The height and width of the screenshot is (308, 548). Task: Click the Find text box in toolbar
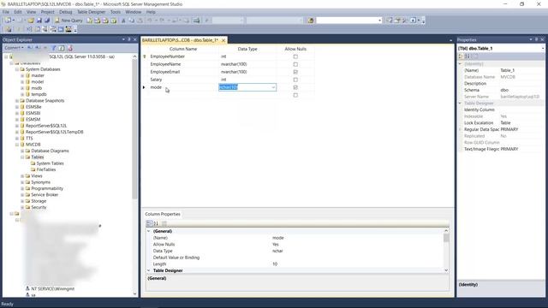(x=346, y=21)
